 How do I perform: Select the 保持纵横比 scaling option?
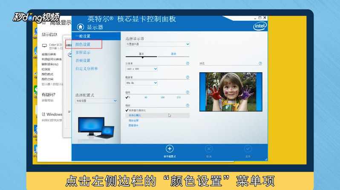(157, 115)
